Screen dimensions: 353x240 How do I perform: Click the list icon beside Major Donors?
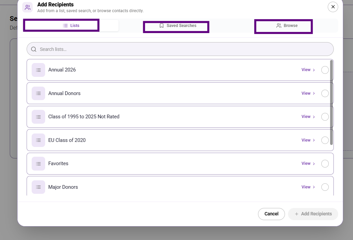(38, 187)
